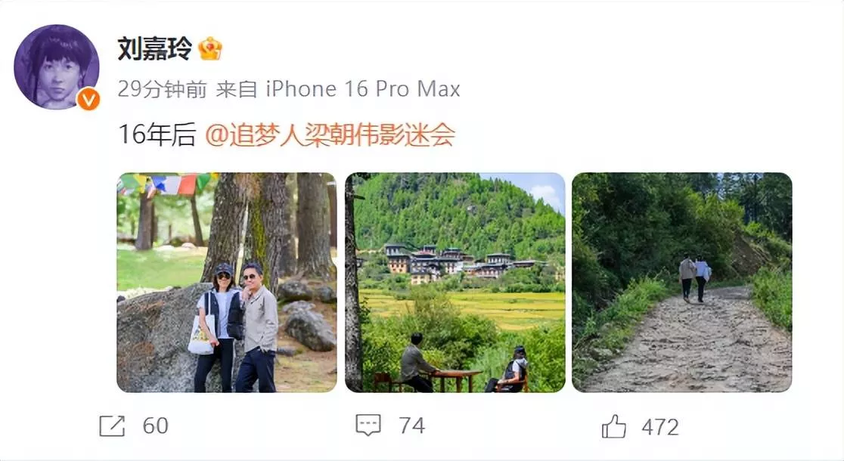The height and width of the screenshot is (461, 844).
Task: Click the gold crown membership icon
Action: pyautogui.click(x=210, y=48)
